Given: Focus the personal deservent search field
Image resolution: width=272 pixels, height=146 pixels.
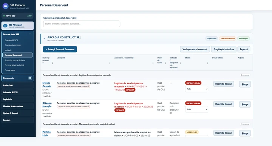Looking at the screenshot, I should coord(82,24).
